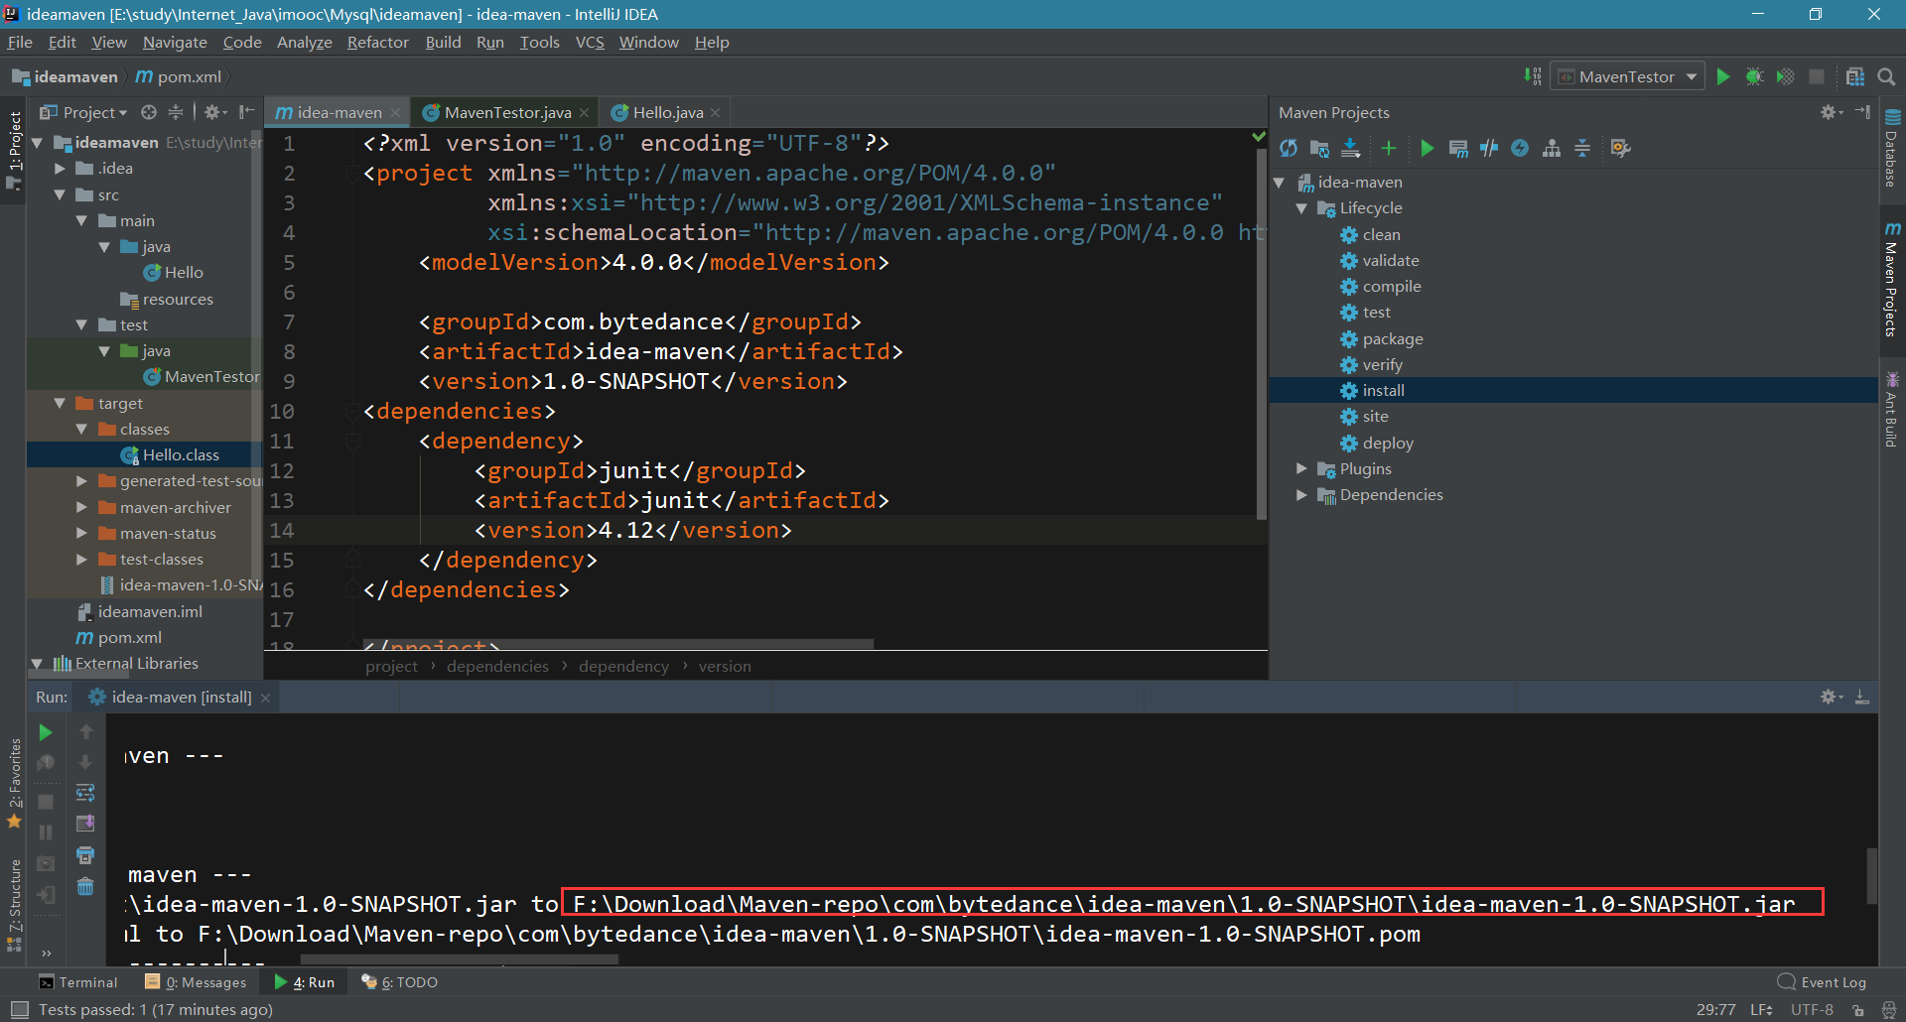1906x1022 pixels.
Task: Expand the .idea folder
Action: click(x=60, y=169)
